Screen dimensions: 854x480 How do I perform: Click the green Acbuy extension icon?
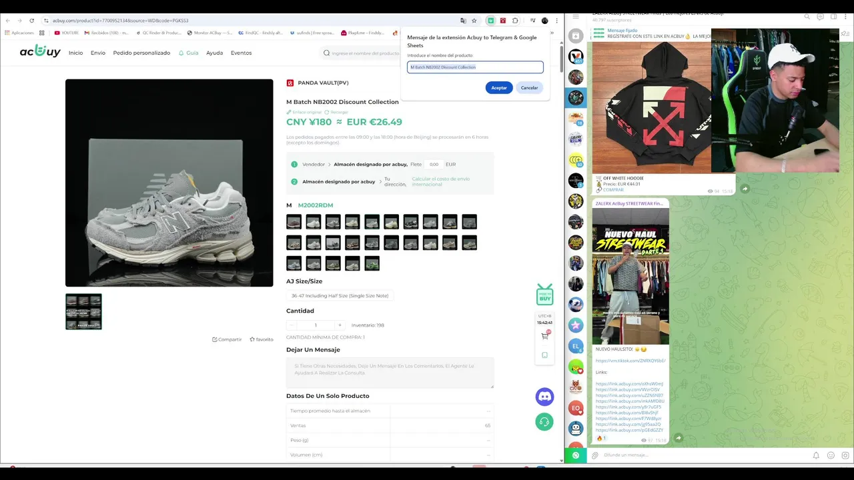point(490,21)
